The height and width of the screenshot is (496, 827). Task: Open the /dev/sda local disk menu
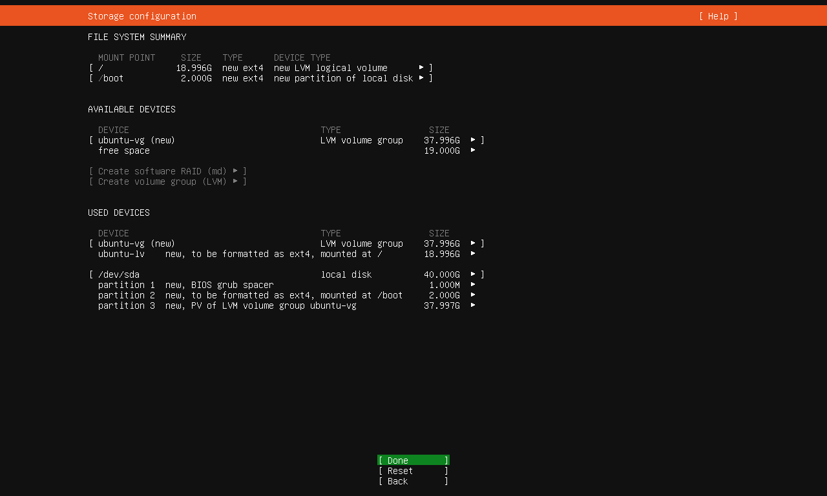[x=473, y=274]
